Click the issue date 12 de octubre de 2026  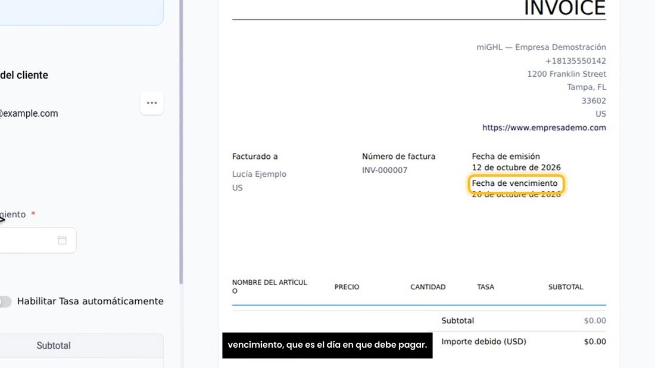(516, 167)
